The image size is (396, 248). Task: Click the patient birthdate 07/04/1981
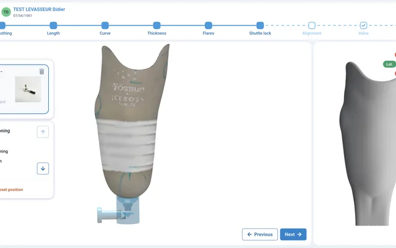coord(22,15)
